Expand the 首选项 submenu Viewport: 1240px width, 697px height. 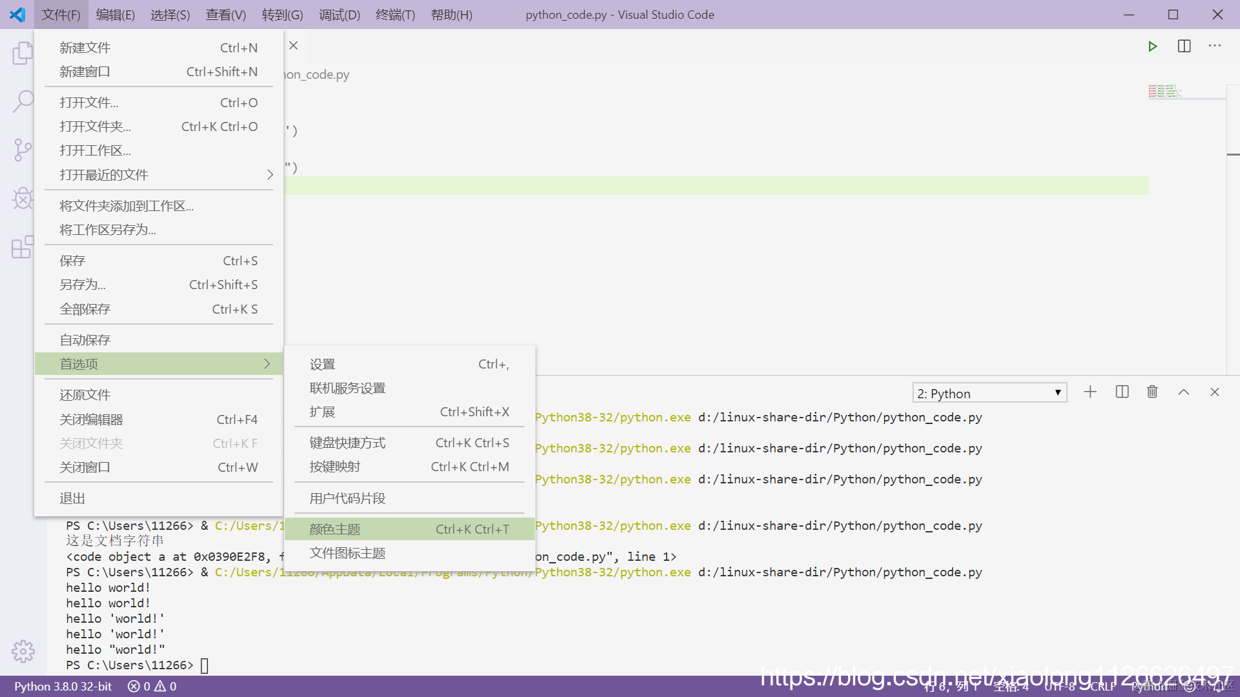click(x=159, y=364)
